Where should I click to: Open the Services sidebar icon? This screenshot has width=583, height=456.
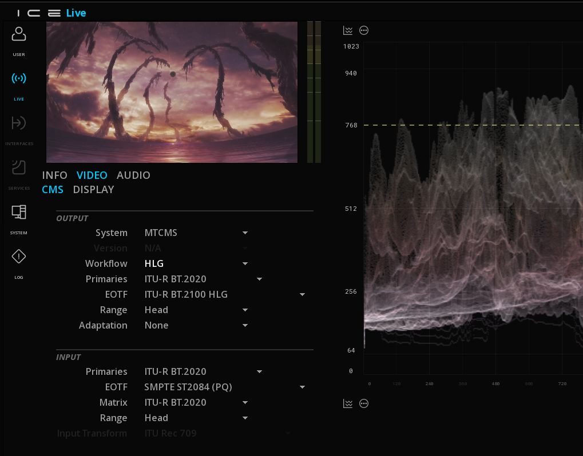pos(18,167)
